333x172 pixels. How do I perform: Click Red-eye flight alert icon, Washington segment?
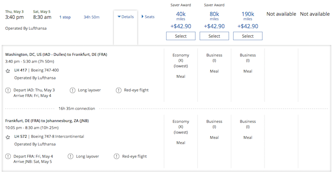coord(118,90)
